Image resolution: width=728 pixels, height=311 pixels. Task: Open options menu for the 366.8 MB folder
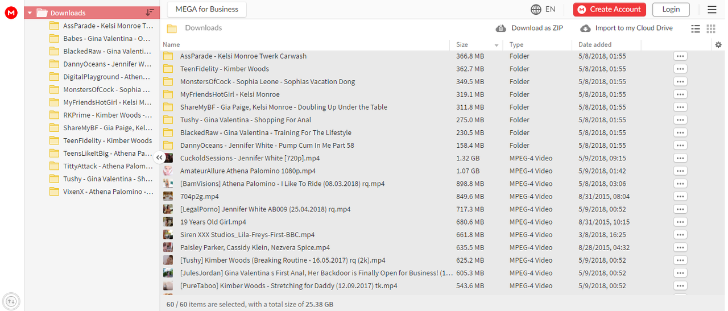coord(680,56)
